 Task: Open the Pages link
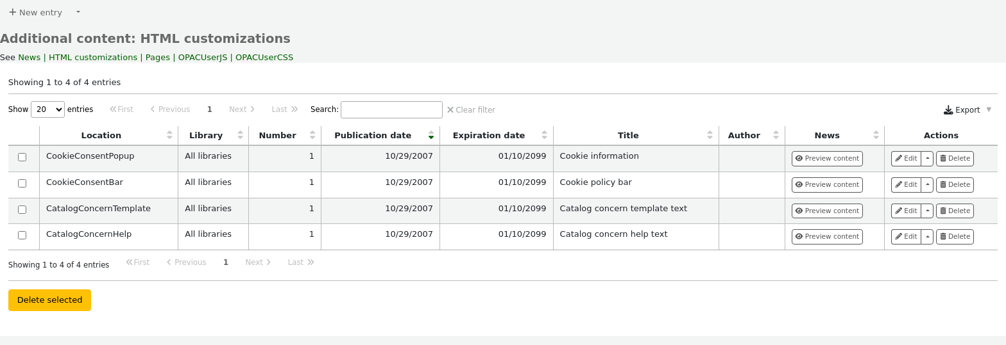[x=158, y=58]
